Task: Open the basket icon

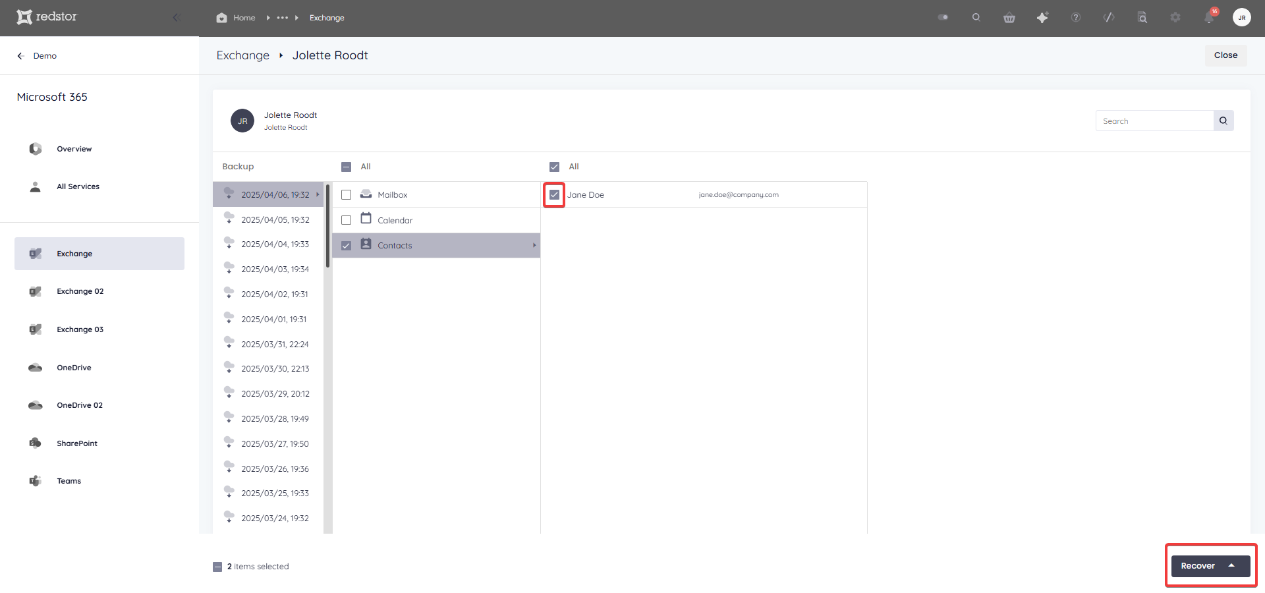Action: point(1009,18)
